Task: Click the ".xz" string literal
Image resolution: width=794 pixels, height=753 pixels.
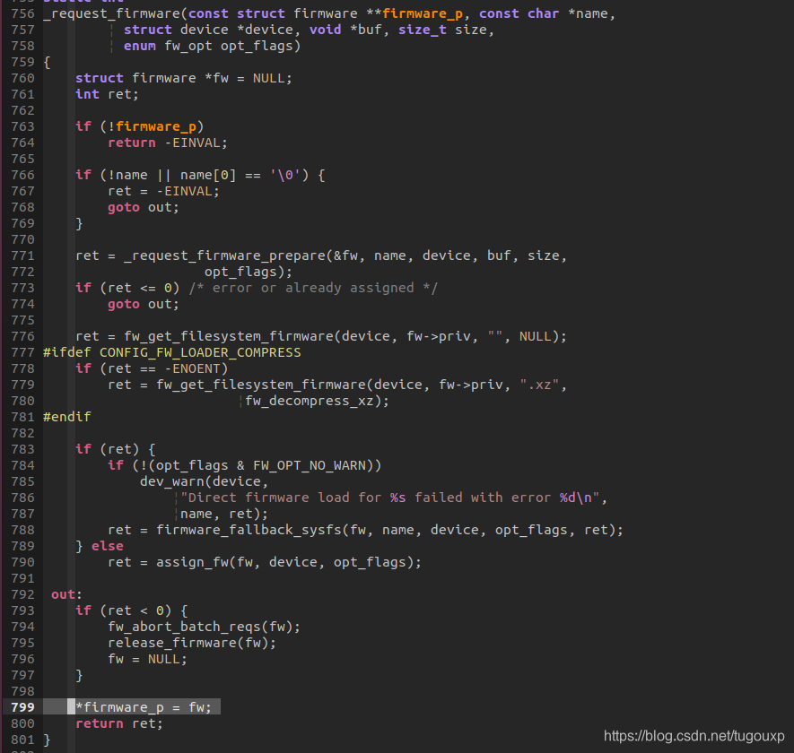Action: pyautogui.click(x=539, y=385)
